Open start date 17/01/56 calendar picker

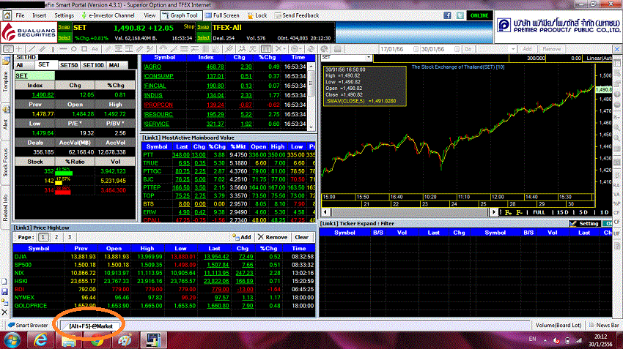pyautogui.click(x=416, y=49)
